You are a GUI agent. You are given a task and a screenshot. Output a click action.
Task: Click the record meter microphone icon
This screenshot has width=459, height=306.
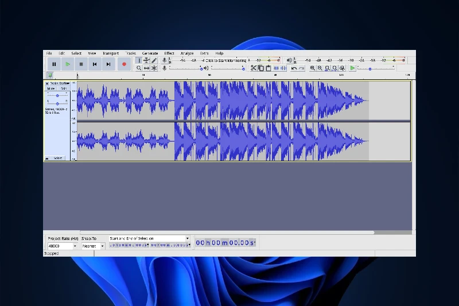click(x=165, y=60)
